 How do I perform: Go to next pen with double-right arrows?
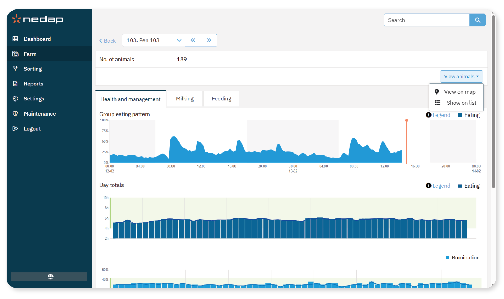209,40
